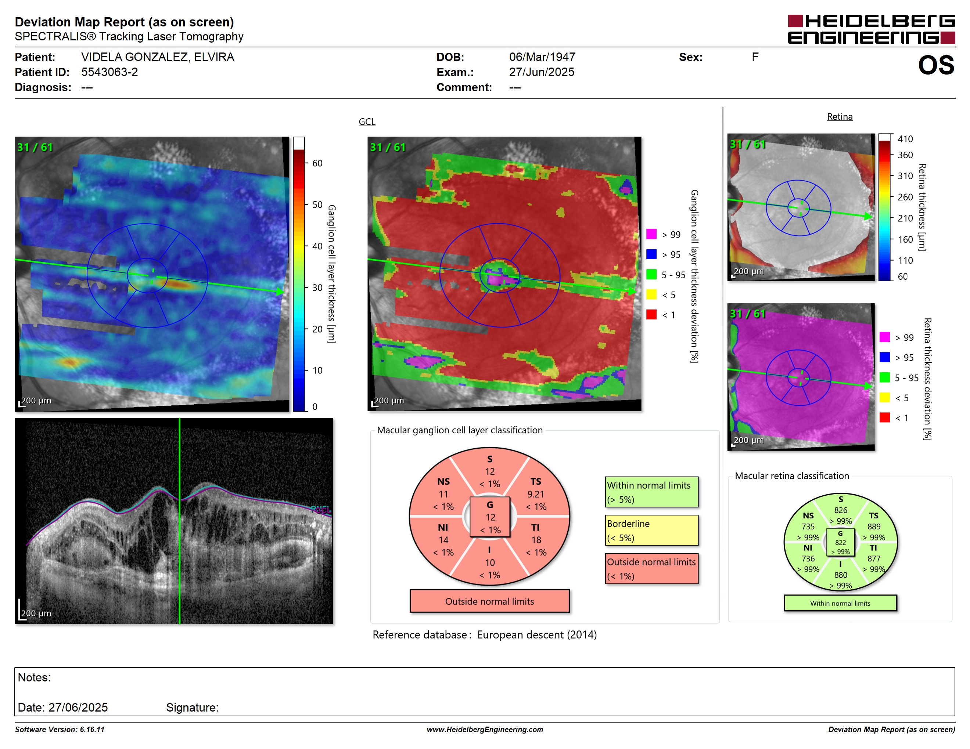Select the GCL sector S value 12

pyautogui.click(x=489, y=471)
